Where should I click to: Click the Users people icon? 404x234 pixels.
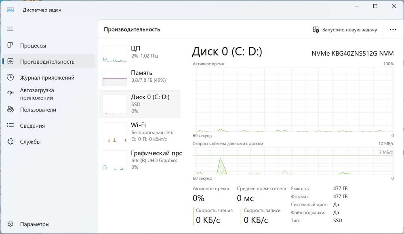click(x=11, y=110)
